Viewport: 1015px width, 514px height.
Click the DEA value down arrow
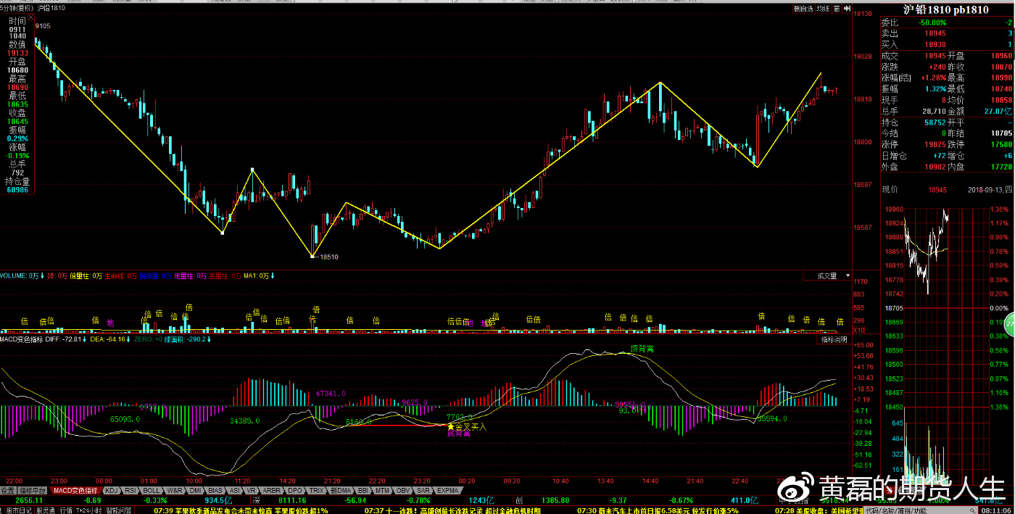click(128, 339)
